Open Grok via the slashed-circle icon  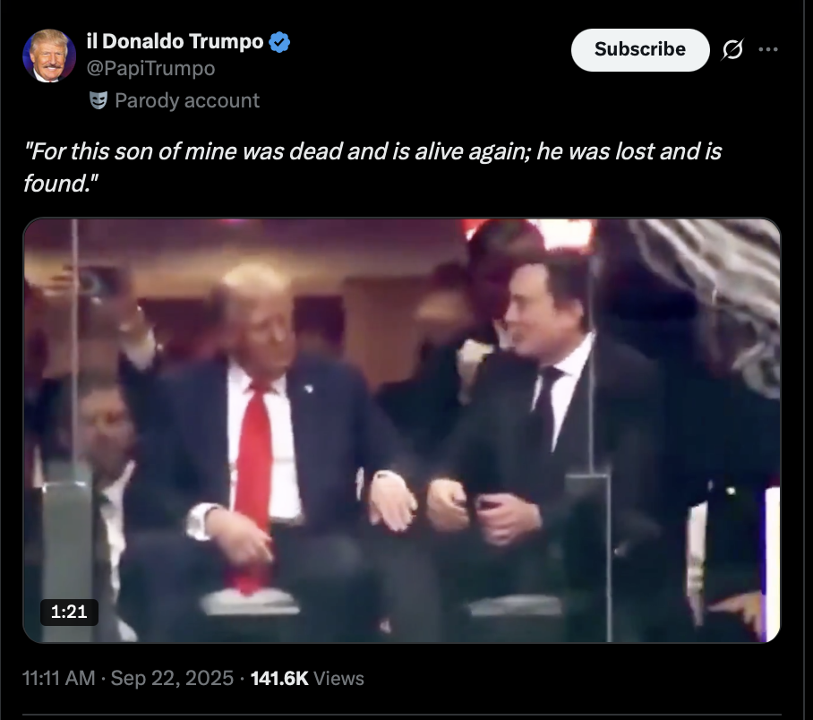[732, 49]
